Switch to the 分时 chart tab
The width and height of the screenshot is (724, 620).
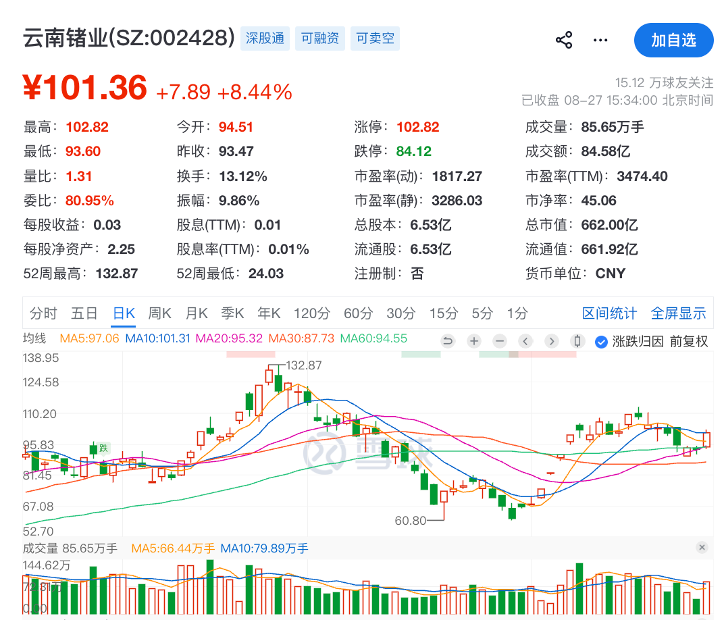43,313
